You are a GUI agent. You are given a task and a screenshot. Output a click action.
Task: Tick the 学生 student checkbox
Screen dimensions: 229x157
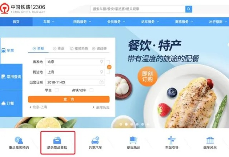(57, 90)
